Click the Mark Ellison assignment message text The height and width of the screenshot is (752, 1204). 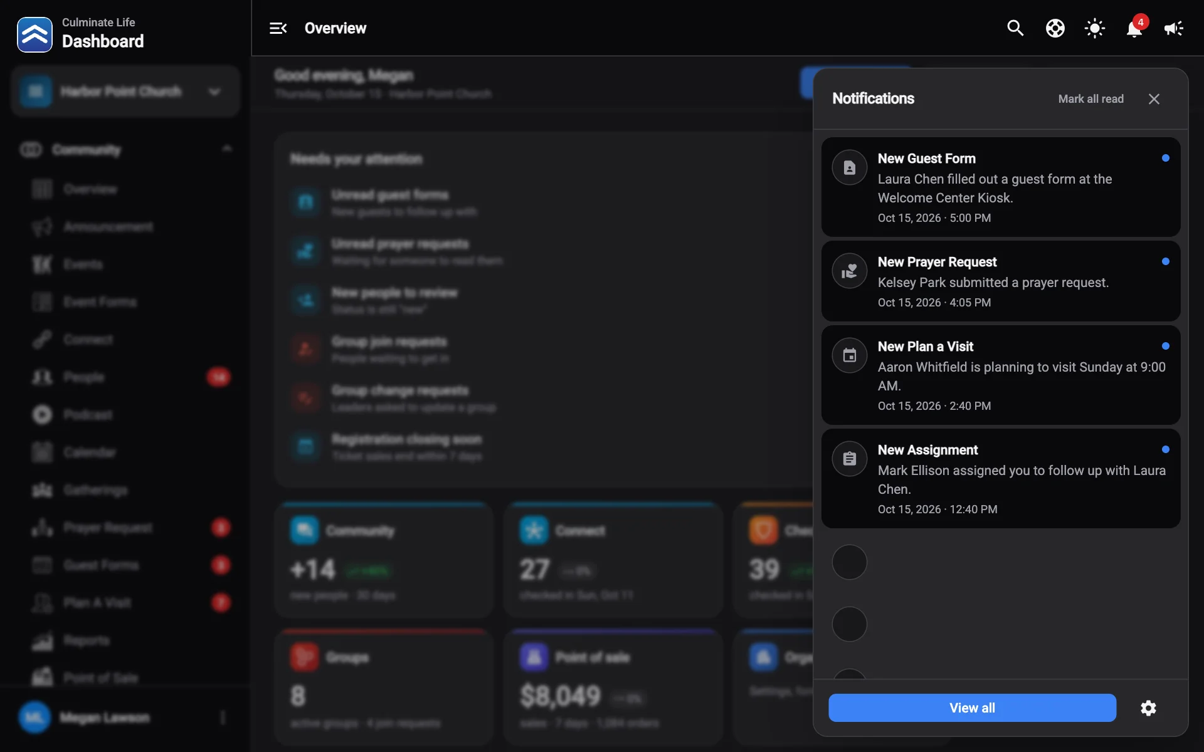pyautogui.click(x=1022, y=479)
